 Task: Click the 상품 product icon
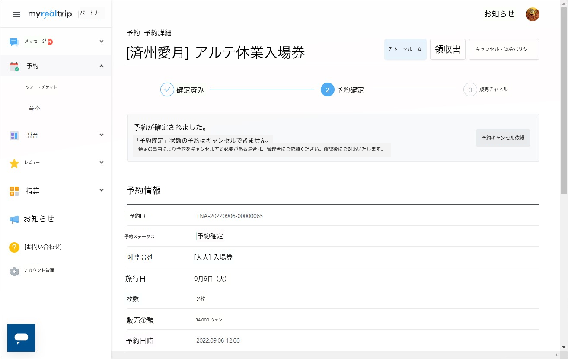(x=14, y=135)
